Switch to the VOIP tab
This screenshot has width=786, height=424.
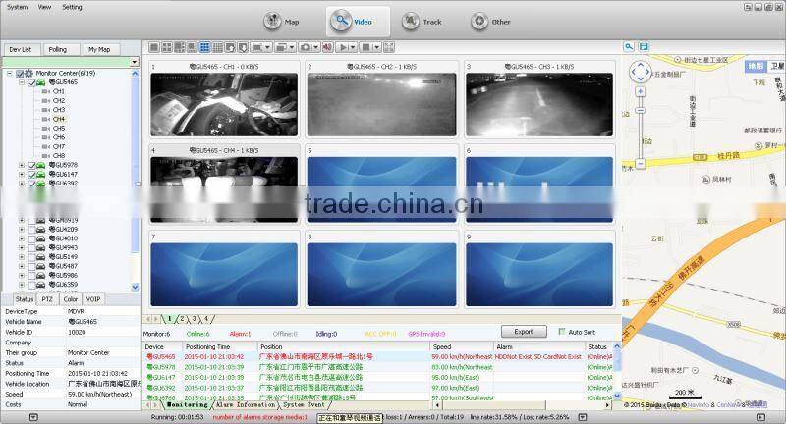point(93,299)
